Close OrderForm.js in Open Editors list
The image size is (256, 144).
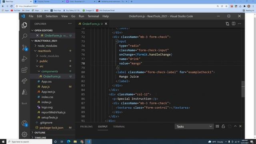(x=37, y=36)
